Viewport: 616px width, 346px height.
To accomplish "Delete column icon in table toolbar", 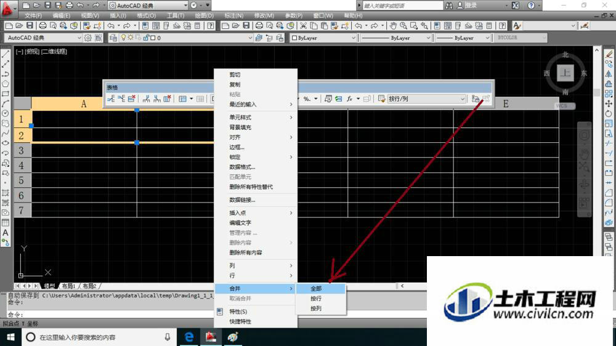I will coord(167,99).
